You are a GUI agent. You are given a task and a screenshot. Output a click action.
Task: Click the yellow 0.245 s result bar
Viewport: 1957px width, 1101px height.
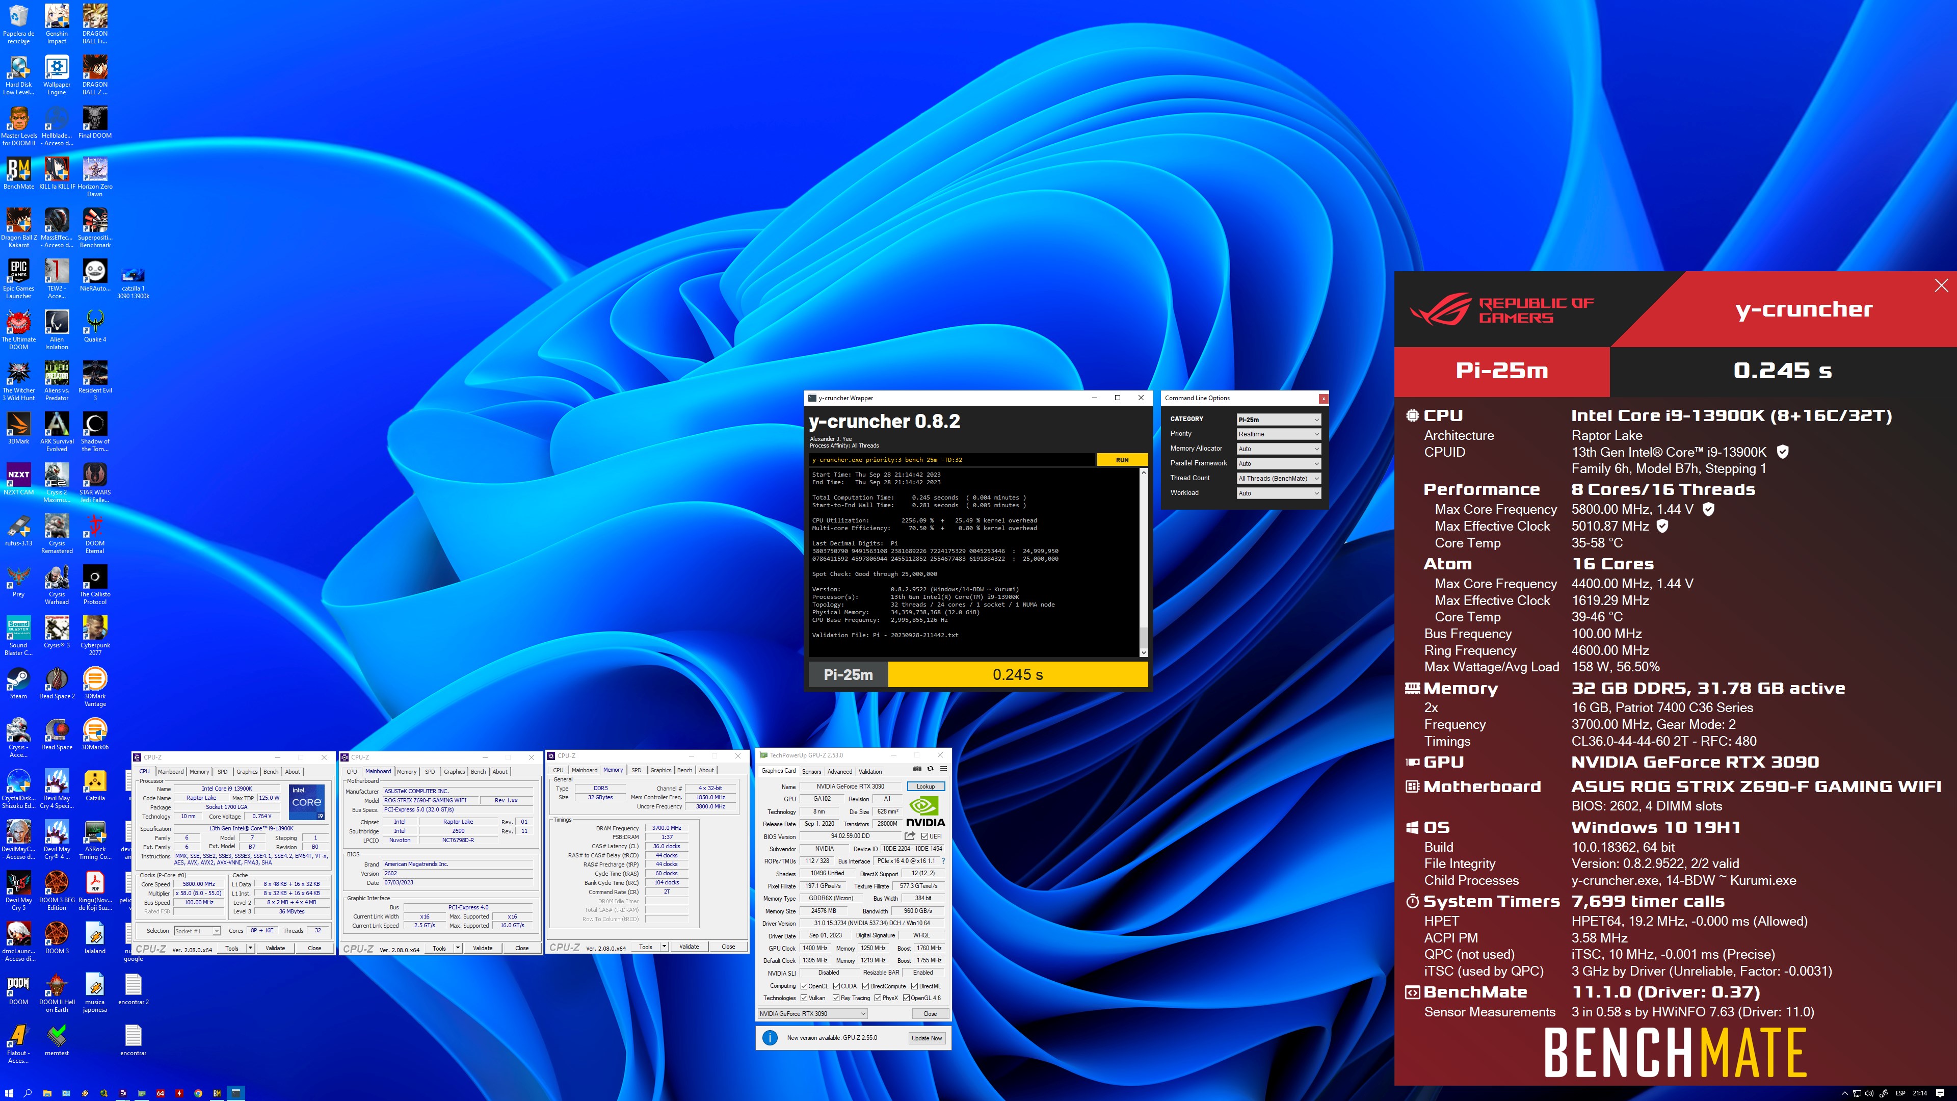point(1017,675)
